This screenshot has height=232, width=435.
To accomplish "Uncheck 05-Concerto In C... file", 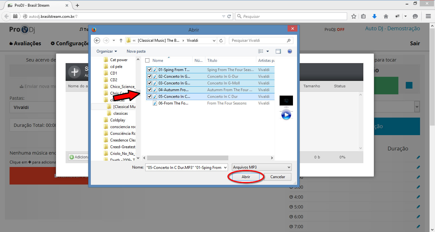I will 150,97.
